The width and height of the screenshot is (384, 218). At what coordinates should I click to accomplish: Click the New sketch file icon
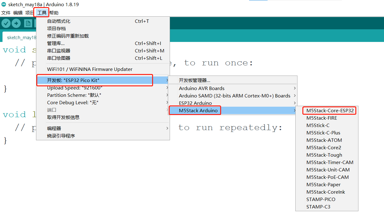click(x=28, y=23)
